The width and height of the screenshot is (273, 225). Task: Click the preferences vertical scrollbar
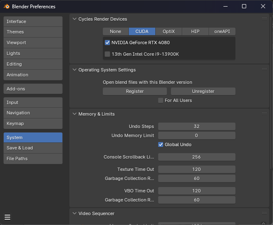coord(271,92)
